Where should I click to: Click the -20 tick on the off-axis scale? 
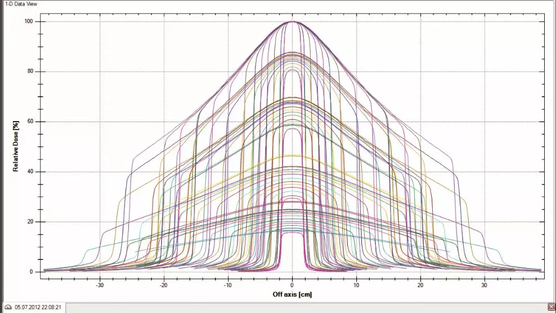tap(164, 285)
